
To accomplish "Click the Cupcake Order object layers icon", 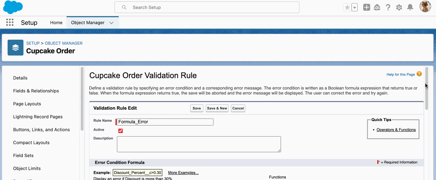I will 16,48.
